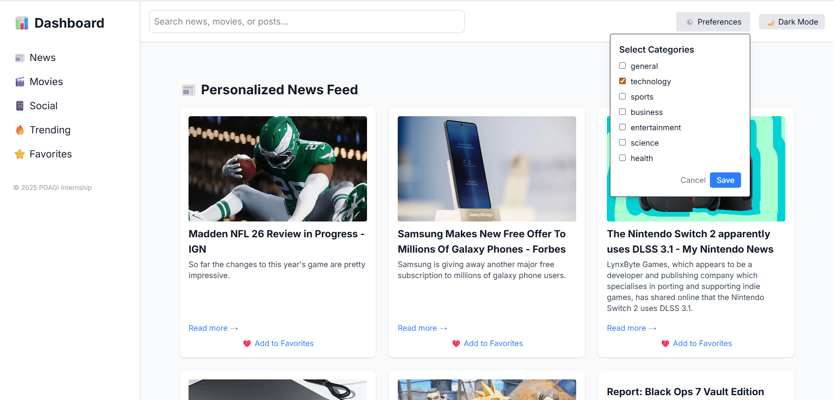
Task: Add Samsung Galaxy article to Favorites
Action: [487, 344]
